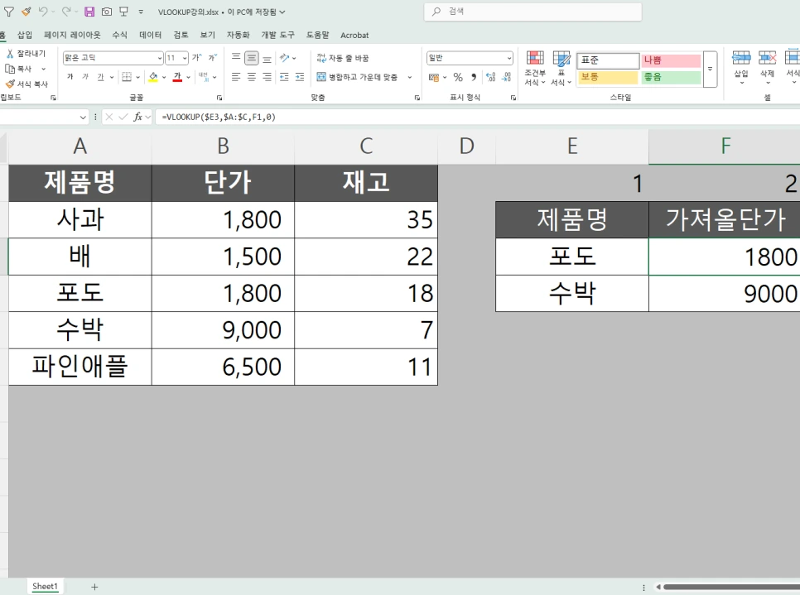Apply the 표준 (Normal) cell style
This screenshot has height=595, width=800.
click(608, 60)
